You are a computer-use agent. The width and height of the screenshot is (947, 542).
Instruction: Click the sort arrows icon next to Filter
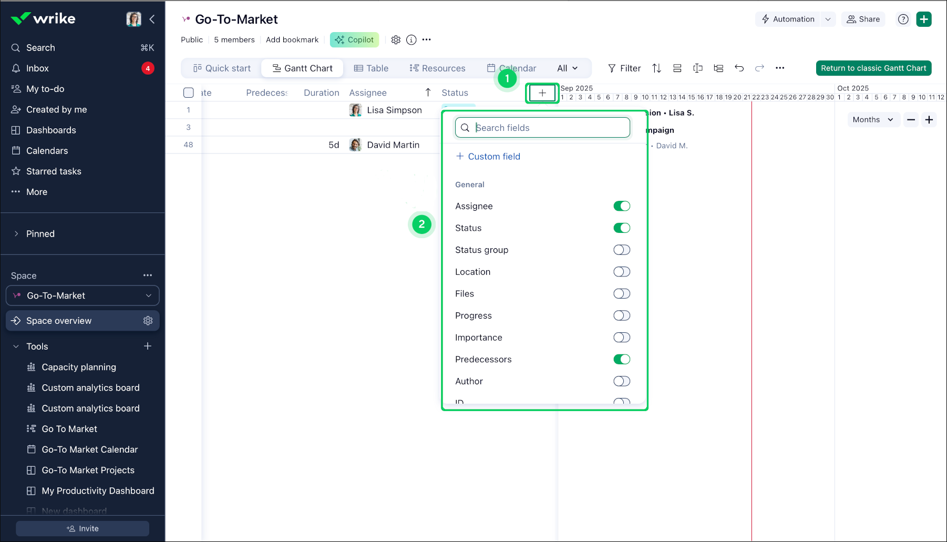[656, 68]
